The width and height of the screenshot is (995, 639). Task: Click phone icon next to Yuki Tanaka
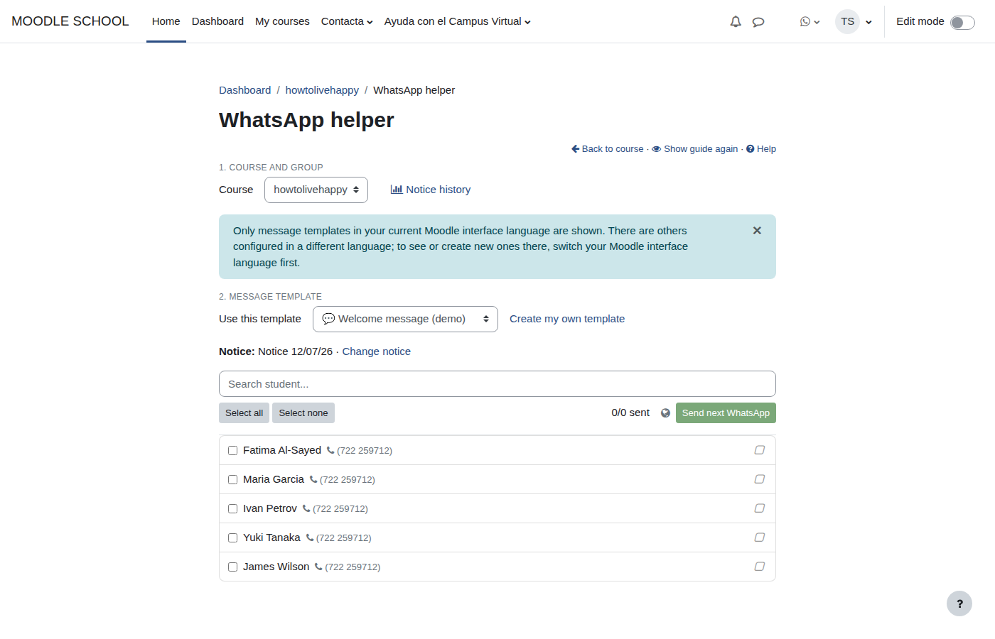click(310, 537)
